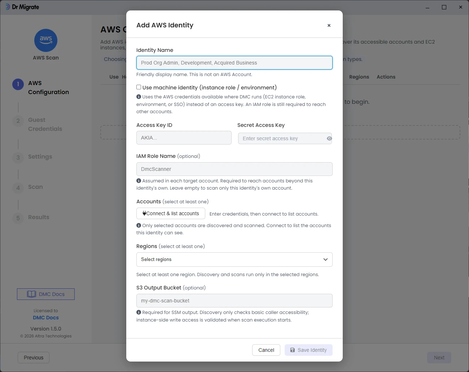
Task: Show secret access key with eye icon
Action: click(x=329, y=138)
